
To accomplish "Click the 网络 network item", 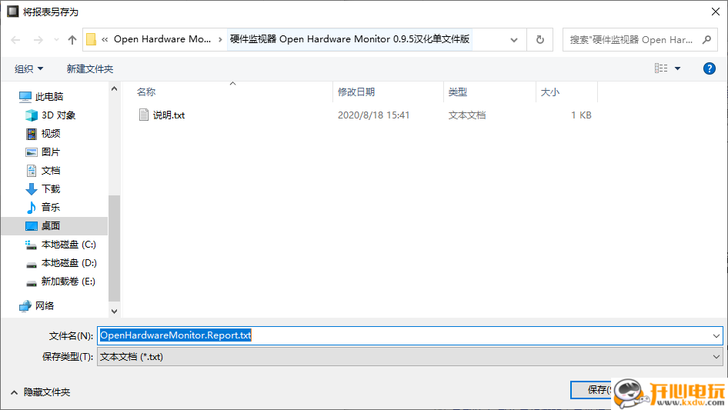I will 45,306.
